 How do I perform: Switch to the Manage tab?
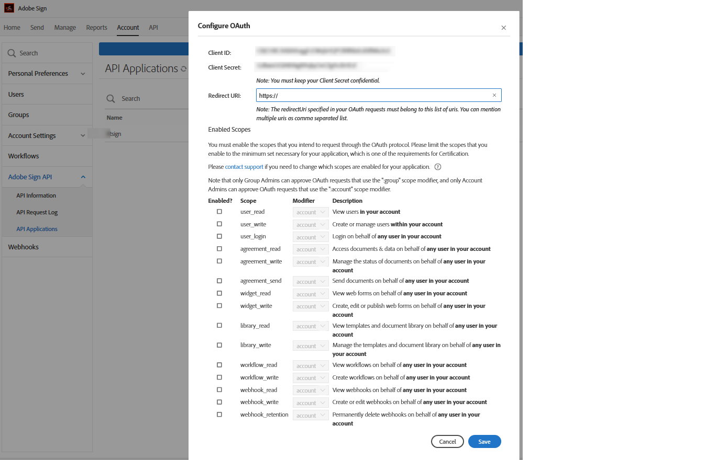[x=65, y=27]
